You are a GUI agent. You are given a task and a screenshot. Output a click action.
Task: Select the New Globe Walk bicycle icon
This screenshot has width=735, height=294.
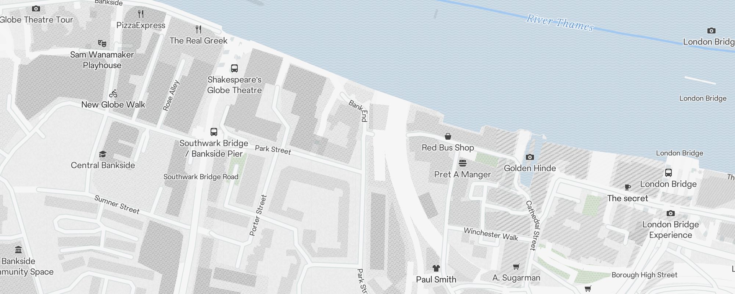click(x=113, y=93)
